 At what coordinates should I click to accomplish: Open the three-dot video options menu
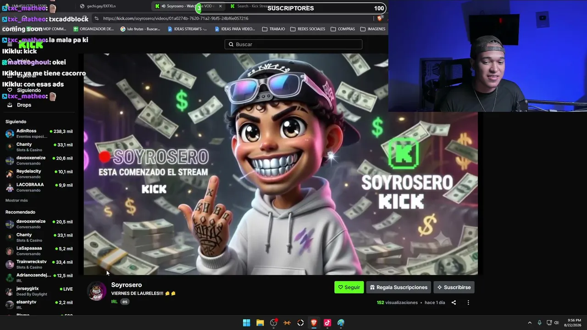click(468, 302)
